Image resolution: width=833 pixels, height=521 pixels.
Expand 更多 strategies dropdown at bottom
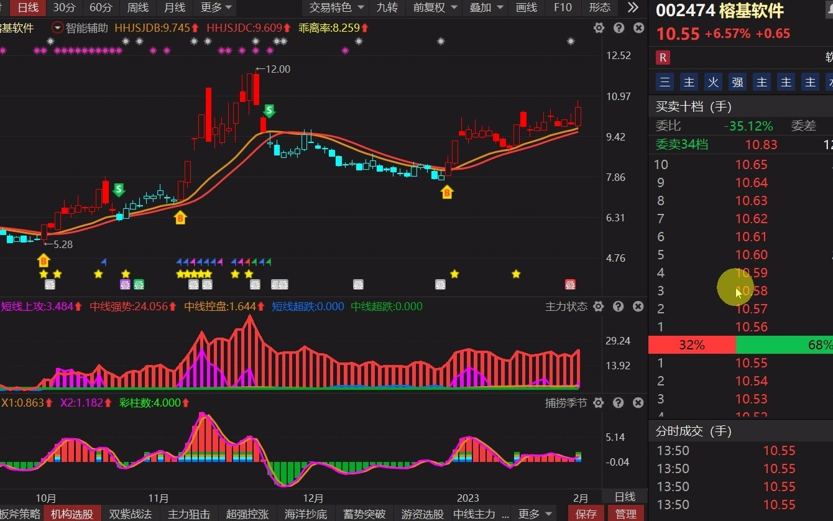point(535,514)
